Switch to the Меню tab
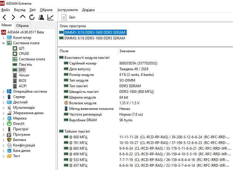 [7, 25]
